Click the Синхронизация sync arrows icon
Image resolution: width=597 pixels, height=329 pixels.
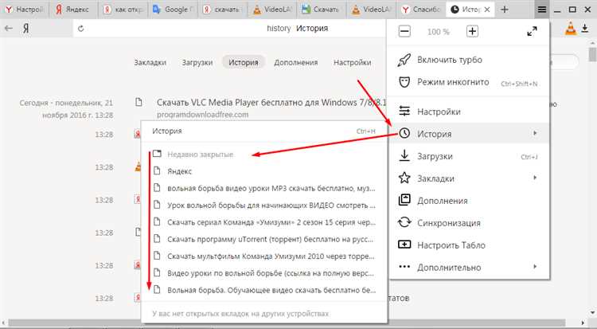pyautogui.click(x=404, y=222)
